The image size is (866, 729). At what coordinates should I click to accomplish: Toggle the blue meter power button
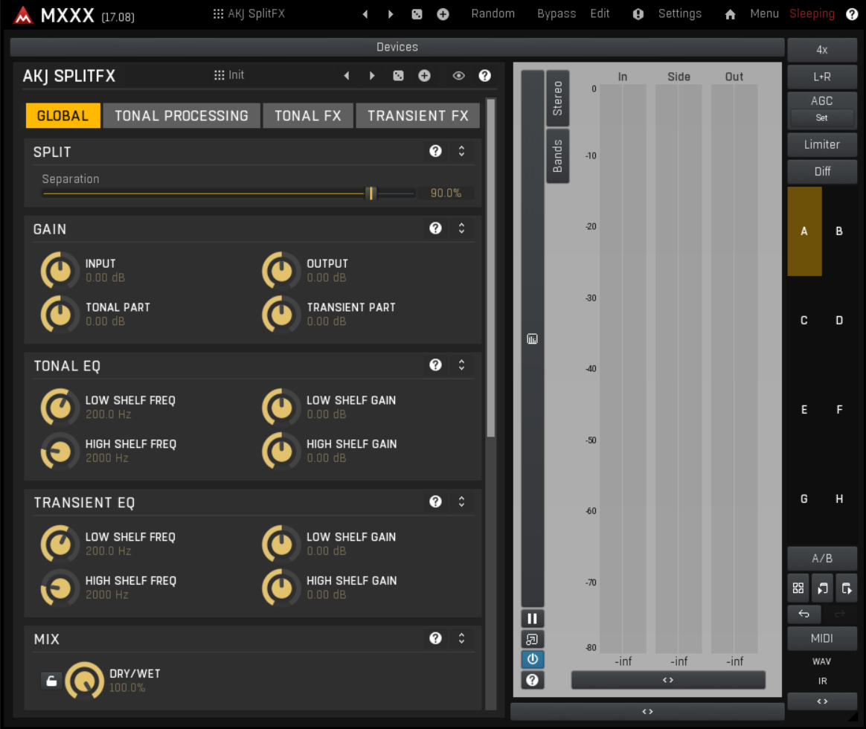click(x=533, y=659)
